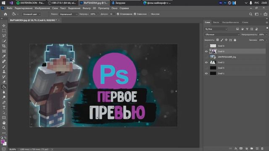269x151 pixels.
Task: Select the Eraser tool
Action: (4, 82)
